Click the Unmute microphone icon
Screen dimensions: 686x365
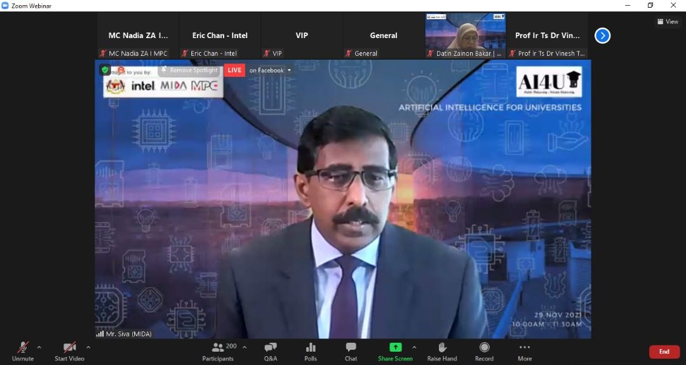coord(23,348)
